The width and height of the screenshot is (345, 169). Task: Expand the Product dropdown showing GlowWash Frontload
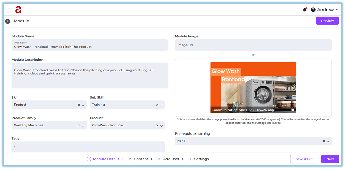tap(162, 126)
